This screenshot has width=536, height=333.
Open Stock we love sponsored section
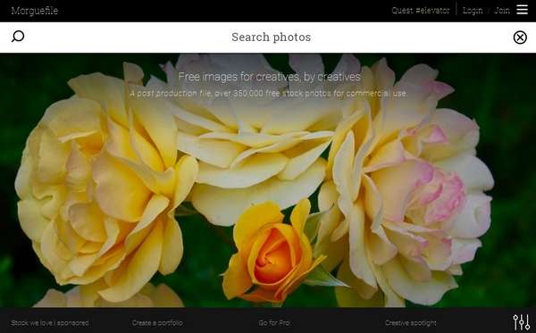click(x=50, y=323)
